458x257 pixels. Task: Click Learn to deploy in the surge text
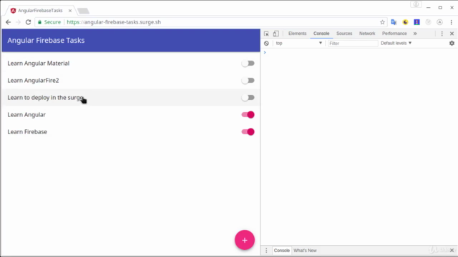pos(45,98)
